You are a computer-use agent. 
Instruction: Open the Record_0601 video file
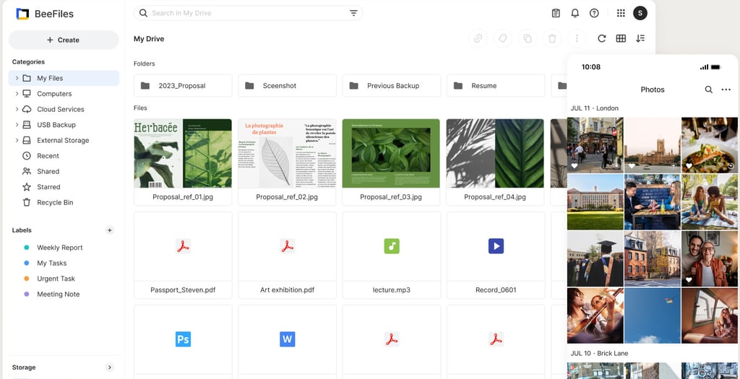tap(496, 255)
